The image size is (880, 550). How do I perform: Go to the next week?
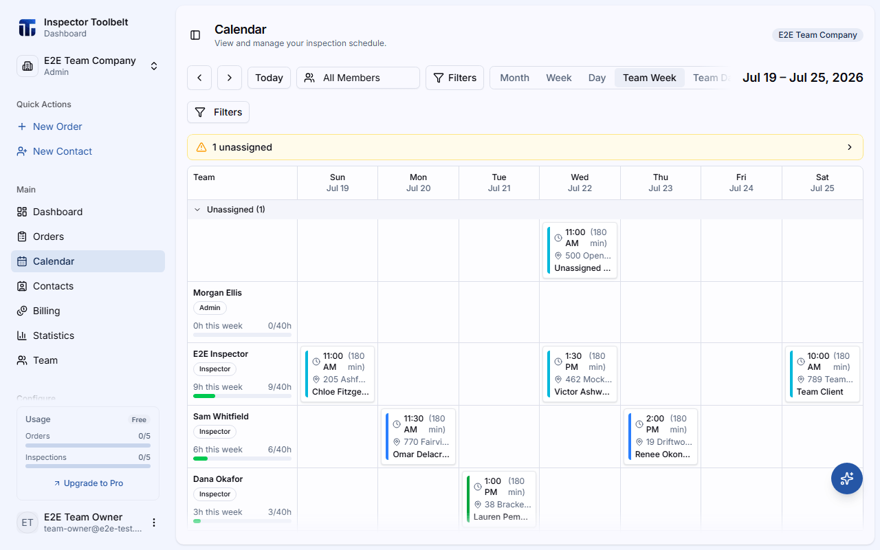pyautogui.click(x=230, y=78)
